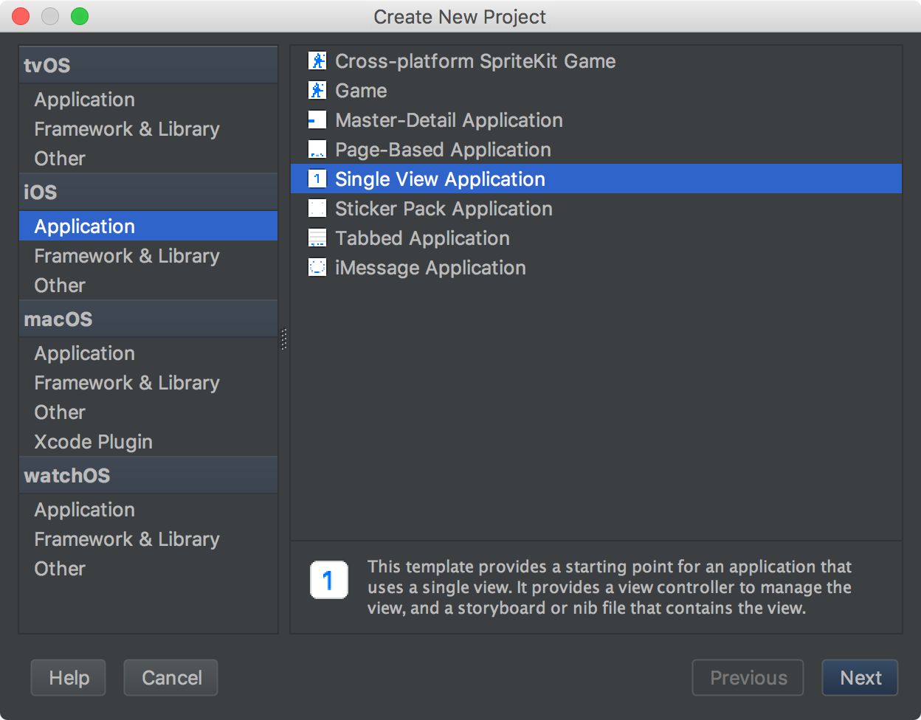921x720 pixels.
Task: Choose Framework & Library under iOS
Action: [127, 256]
